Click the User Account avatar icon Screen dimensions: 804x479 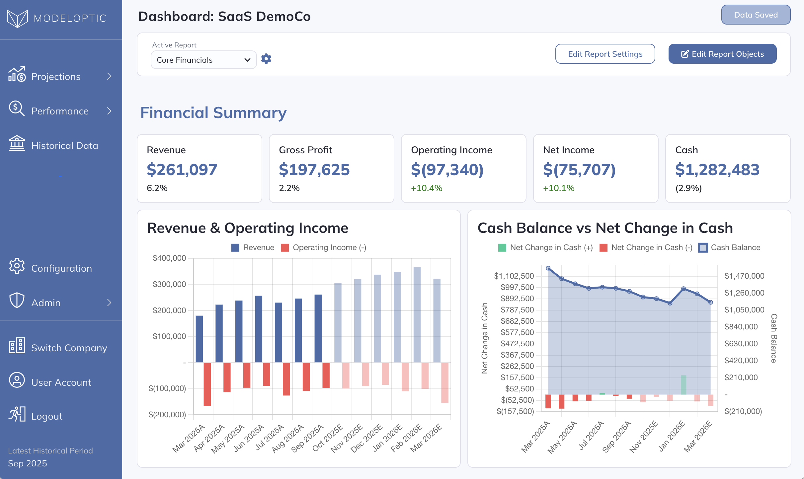pyautogui.click(x=17, y=380)
